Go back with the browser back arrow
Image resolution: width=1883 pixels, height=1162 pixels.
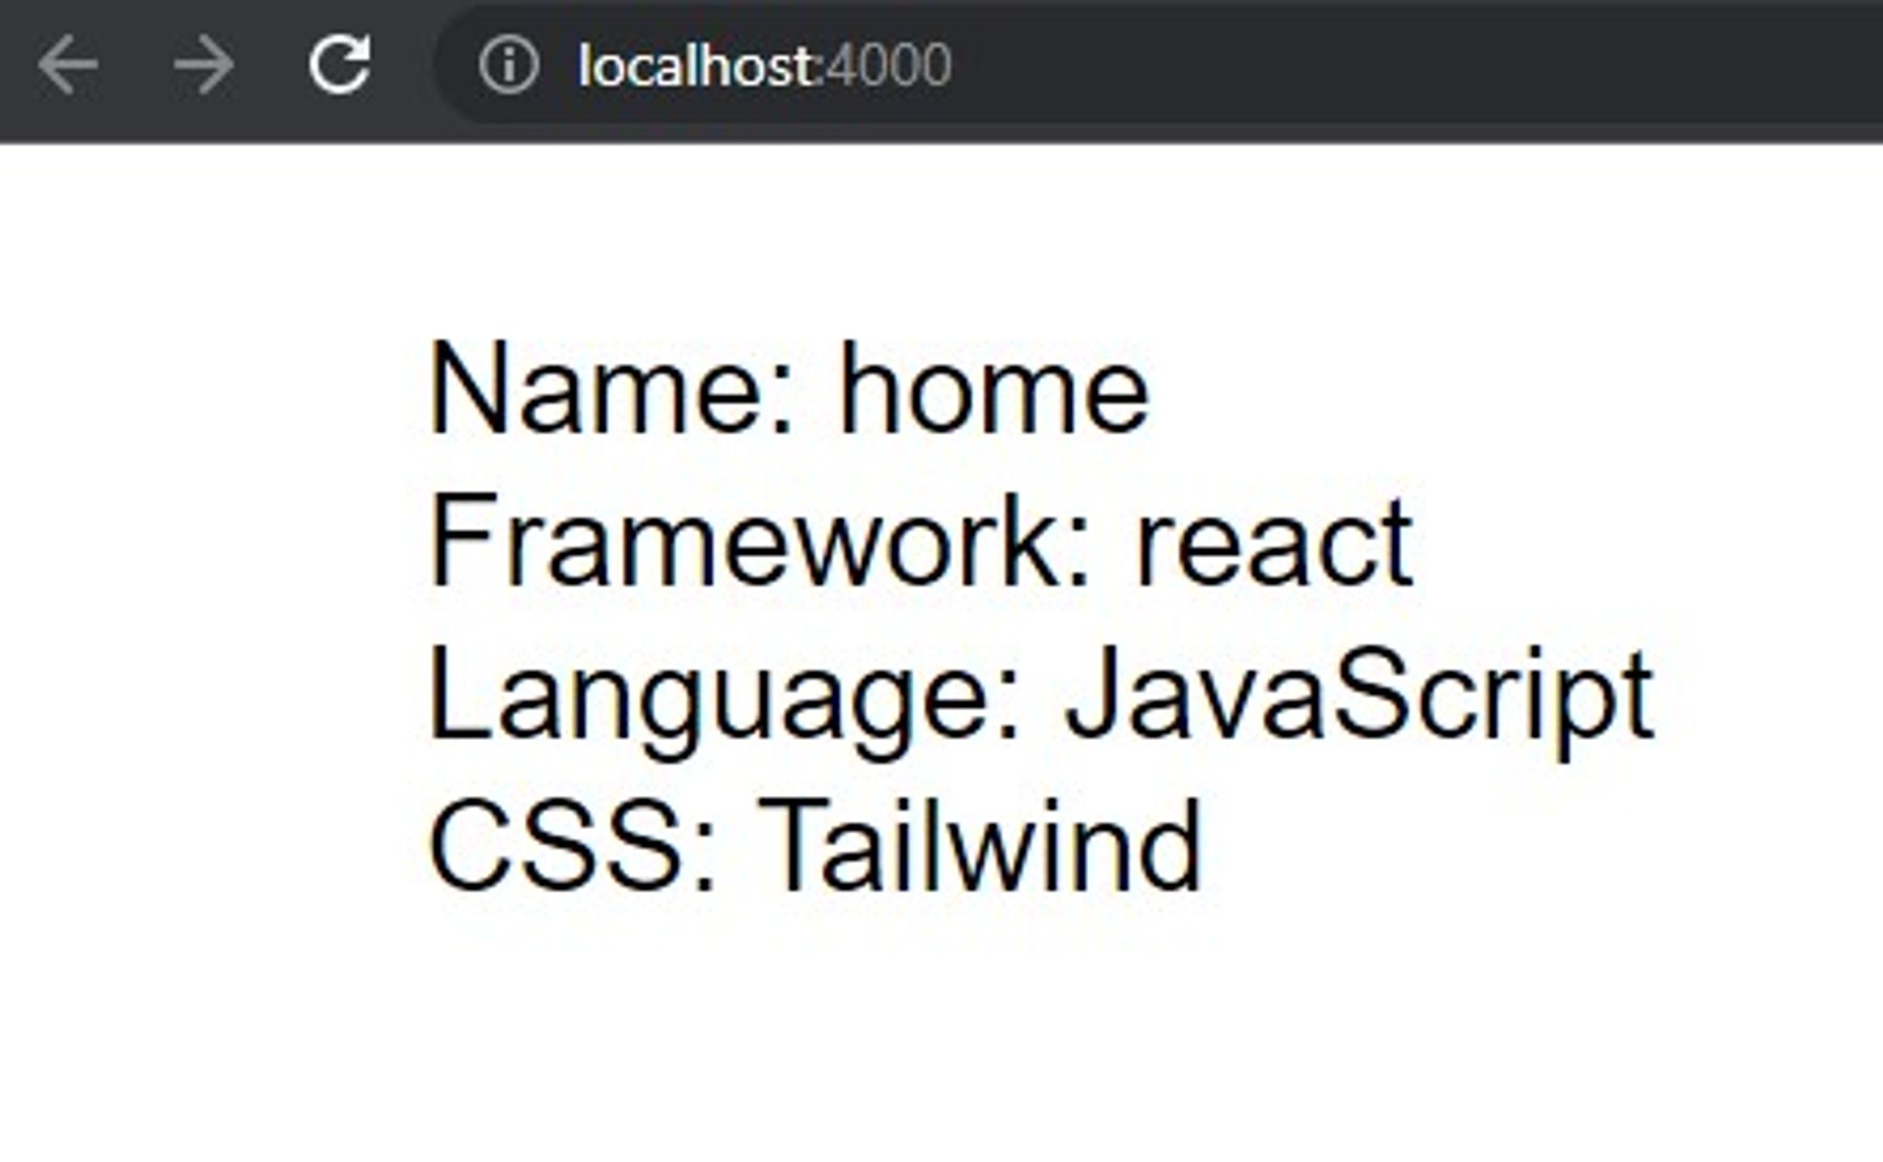tap(67, 65)
